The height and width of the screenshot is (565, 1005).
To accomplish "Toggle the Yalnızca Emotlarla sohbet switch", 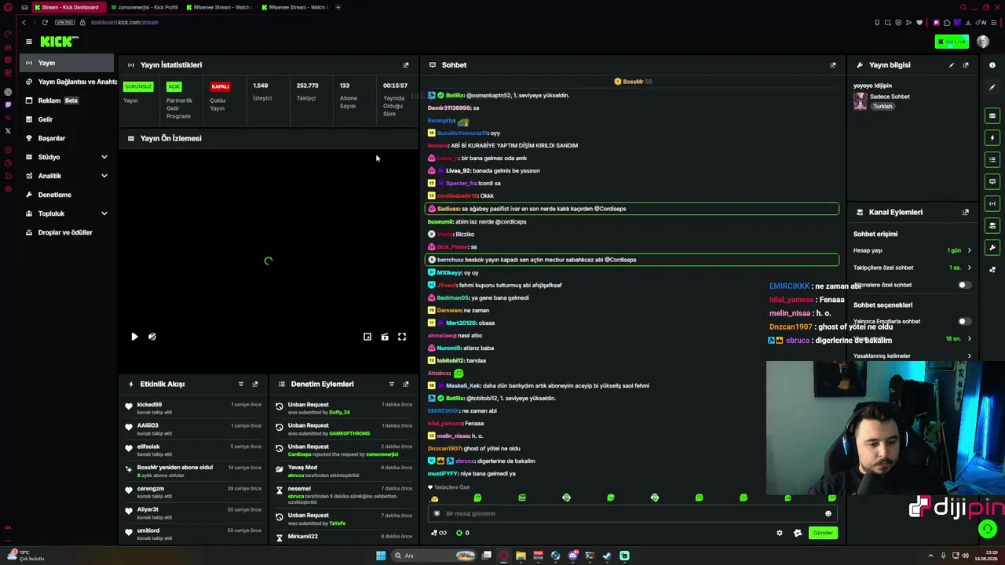I will 964,322.
